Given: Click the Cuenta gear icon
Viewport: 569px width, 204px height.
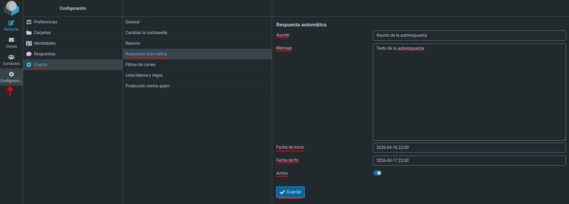Looking at the screenshot, I should pos(29,65).
